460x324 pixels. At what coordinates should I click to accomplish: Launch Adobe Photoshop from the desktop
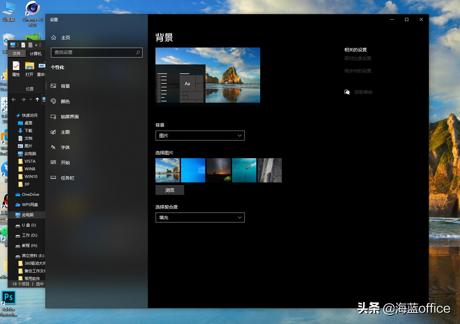pyautogui.click(x=9, y=297)
